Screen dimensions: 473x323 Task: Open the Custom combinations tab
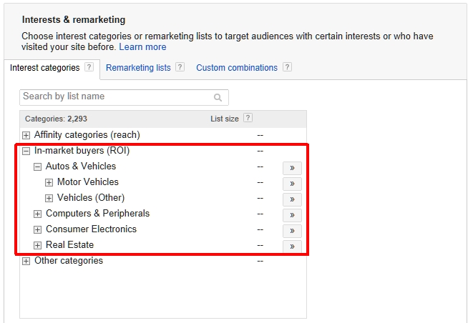pyautogui.click(x=236, y=68)
